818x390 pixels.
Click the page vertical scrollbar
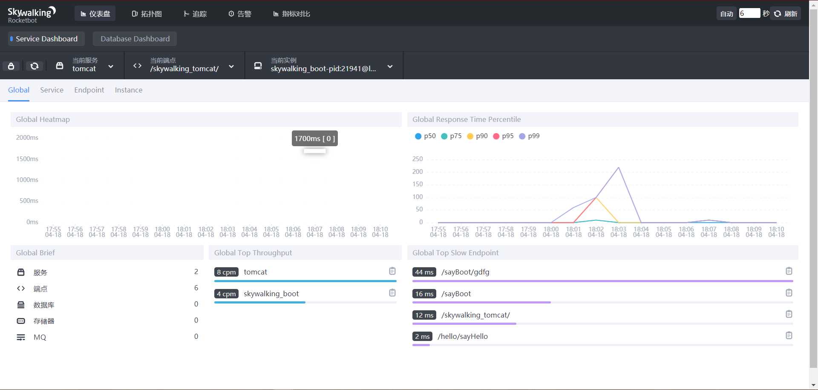813,188
